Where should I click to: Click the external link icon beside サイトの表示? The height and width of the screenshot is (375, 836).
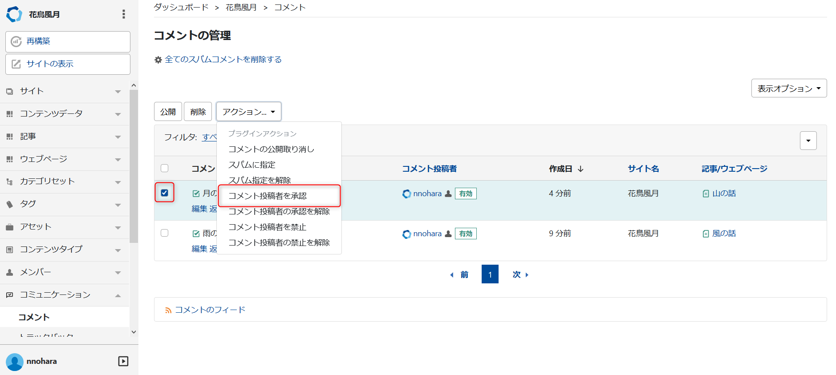pos(16,64)
